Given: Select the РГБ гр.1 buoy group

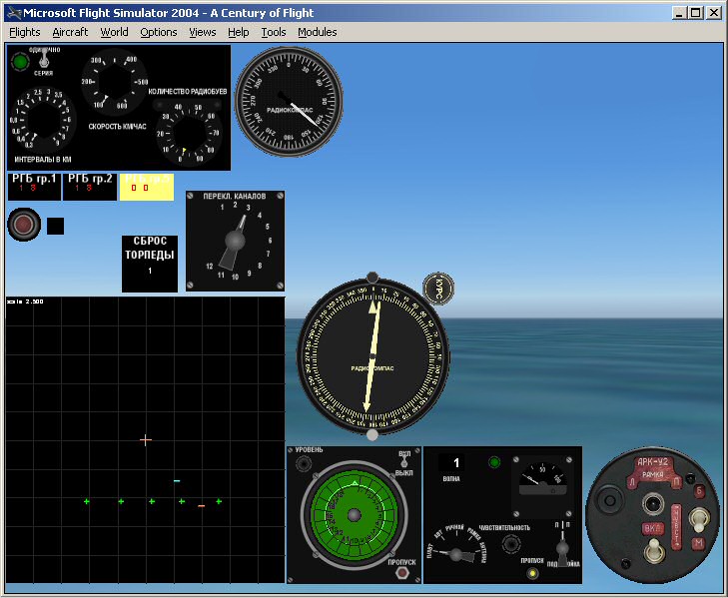Looking at the screenshot, I should click(34, 187).
